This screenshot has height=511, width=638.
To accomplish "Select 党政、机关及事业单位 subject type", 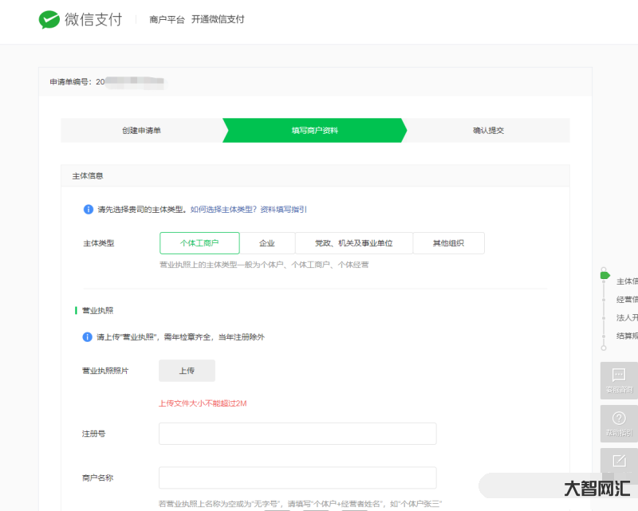I will [353, 243].
